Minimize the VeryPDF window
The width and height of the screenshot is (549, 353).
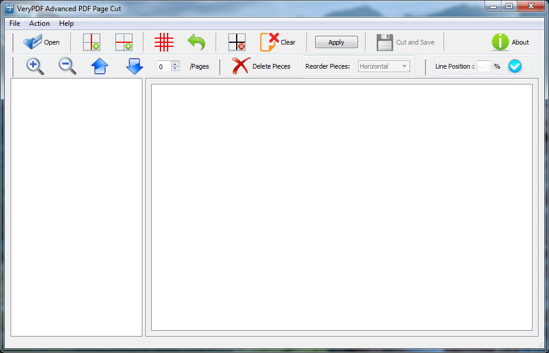tap(494, 6)
